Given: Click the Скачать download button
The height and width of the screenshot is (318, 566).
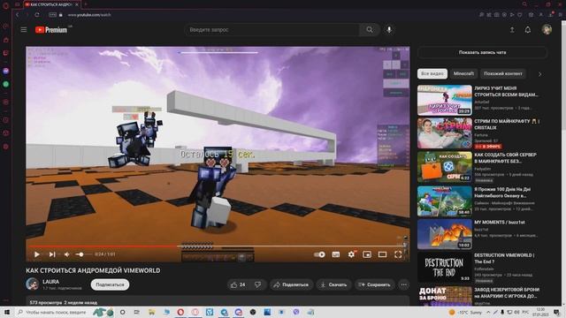Looking at the screenshot, I should click(334, 284).
